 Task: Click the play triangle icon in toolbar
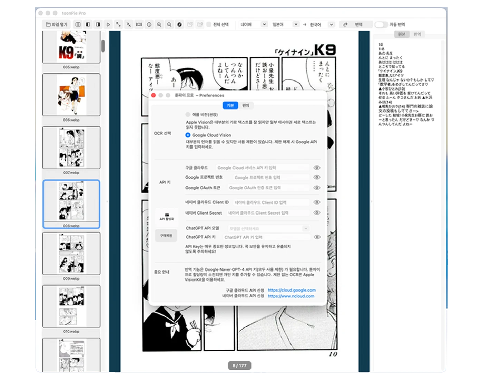[108, 25]
